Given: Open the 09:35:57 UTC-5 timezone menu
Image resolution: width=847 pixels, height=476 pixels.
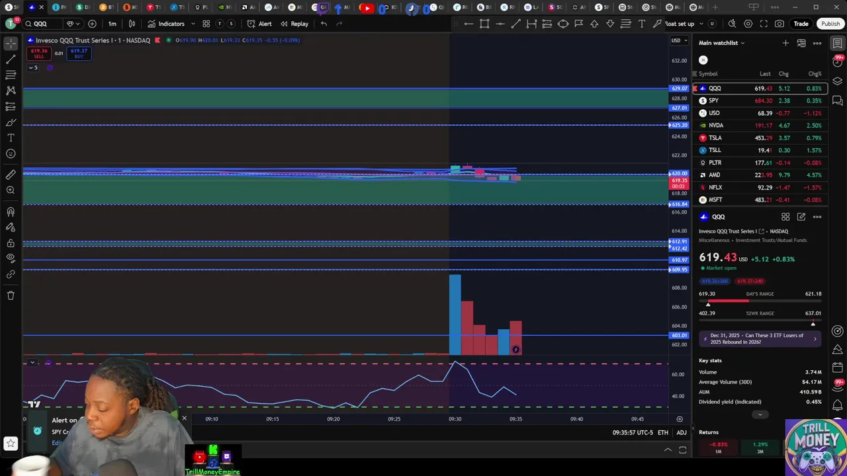Looking at the screenshot, I should point(632,433).
